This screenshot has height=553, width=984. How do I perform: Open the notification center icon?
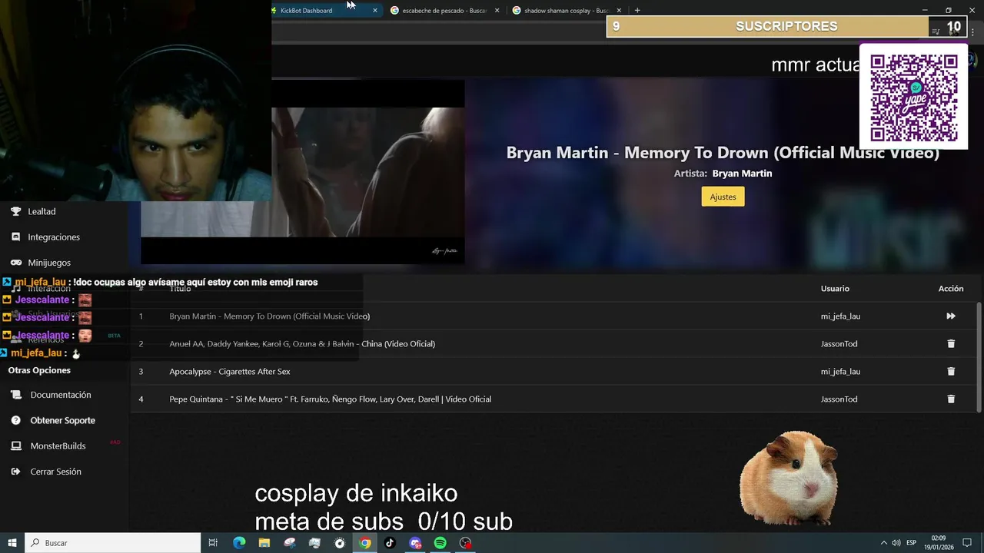(x=967, y=543)
